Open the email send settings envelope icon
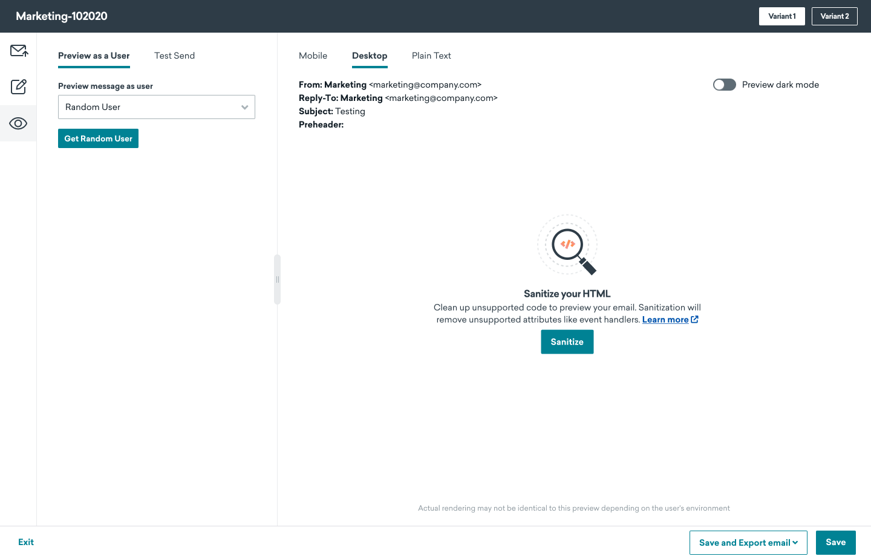The height and width of the screenshot is (559, 871). [19, 51]
